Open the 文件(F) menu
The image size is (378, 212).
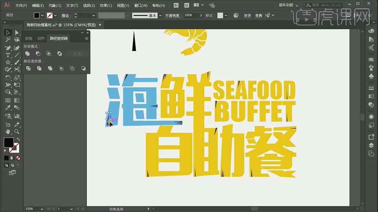point(21,5)
